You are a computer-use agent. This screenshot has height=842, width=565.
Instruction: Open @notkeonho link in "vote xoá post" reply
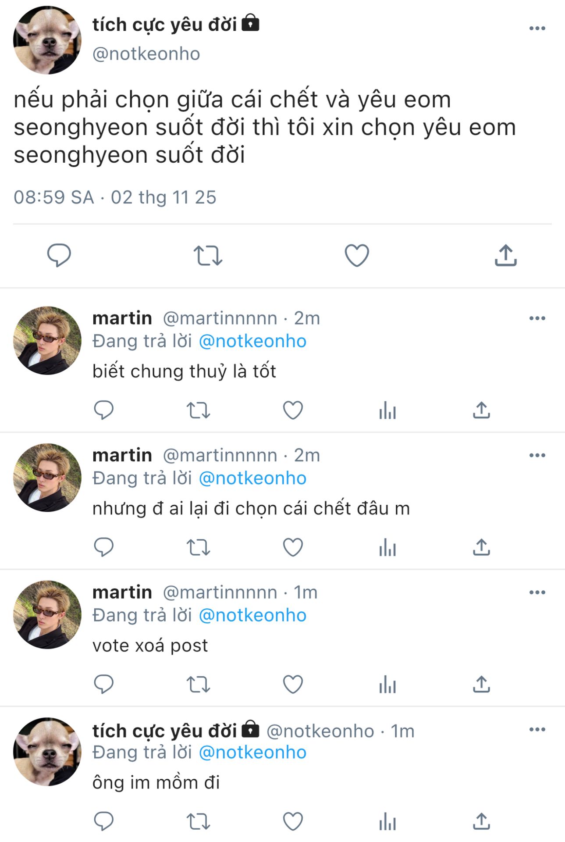tap(252, 615)
